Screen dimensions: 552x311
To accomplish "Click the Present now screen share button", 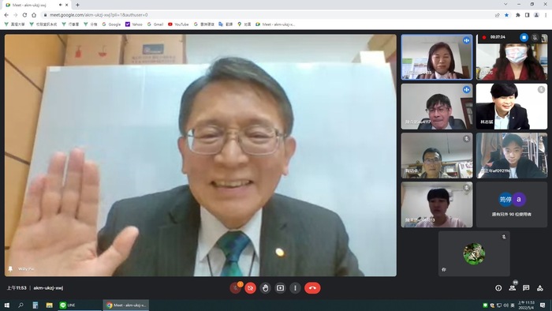I will click(280, 288).
